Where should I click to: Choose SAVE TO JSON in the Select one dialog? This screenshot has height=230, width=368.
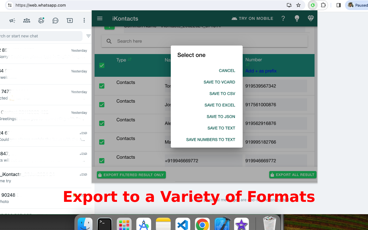pyautogui.click(x=221, y=116)
